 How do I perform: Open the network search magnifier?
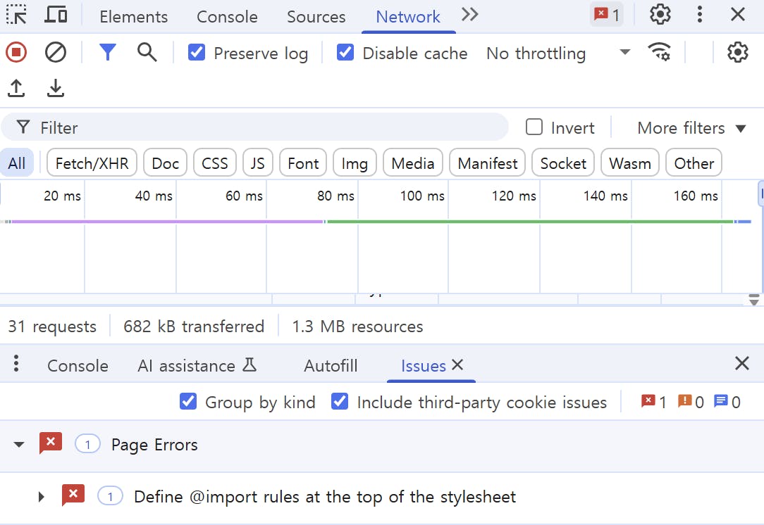[147, 52]
